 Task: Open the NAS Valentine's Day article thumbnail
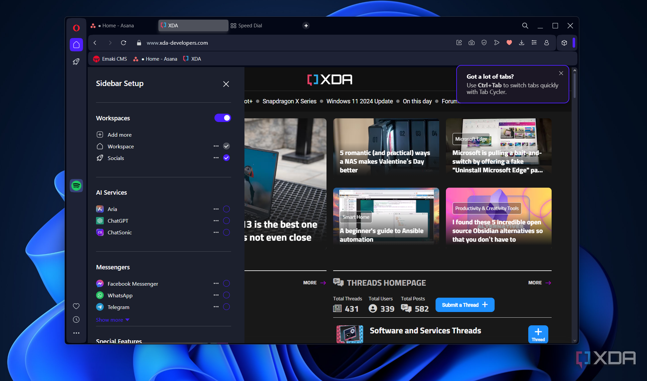pos(386,146)
